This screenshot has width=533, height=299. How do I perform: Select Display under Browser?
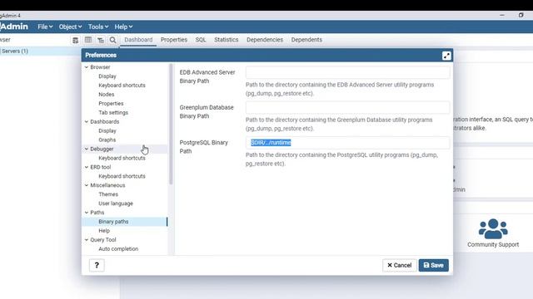pos(107,76)
